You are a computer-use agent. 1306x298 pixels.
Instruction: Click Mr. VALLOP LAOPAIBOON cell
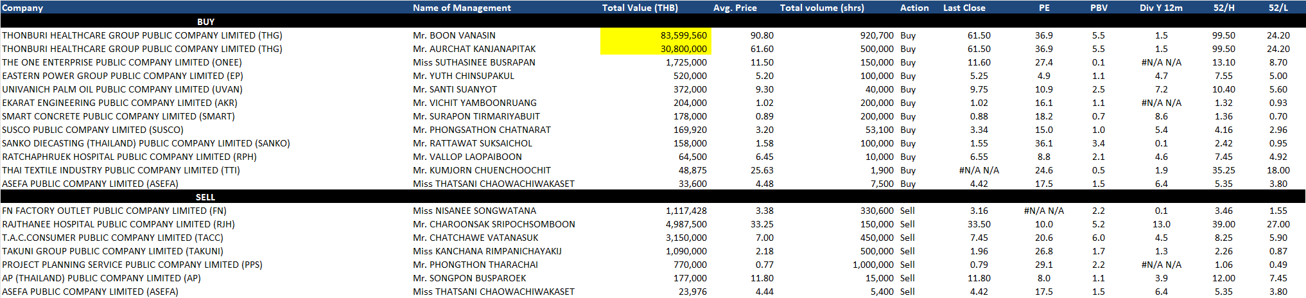[x=467, y=157]
